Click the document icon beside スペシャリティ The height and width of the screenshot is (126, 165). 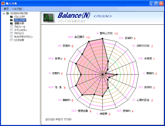pos(12,30)
